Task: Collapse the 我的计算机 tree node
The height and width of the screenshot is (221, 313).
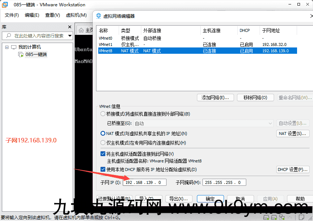Action: coord(7,47)
